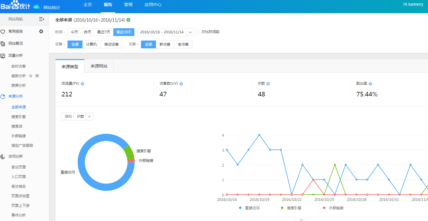Image resolution: width=428 pixels, height=221 pixels.
Task: Select the 来源分析 circular source icon
Action: tap(3, 96)
